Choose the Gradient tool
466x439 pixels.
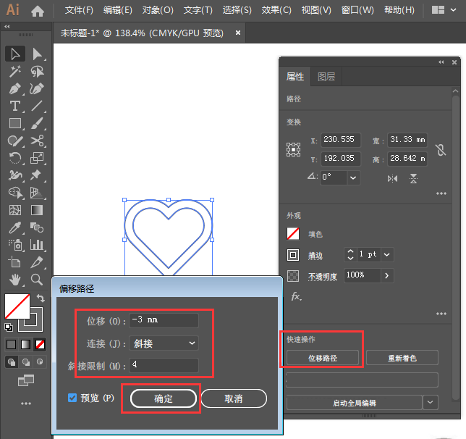(x=37, y=210)
